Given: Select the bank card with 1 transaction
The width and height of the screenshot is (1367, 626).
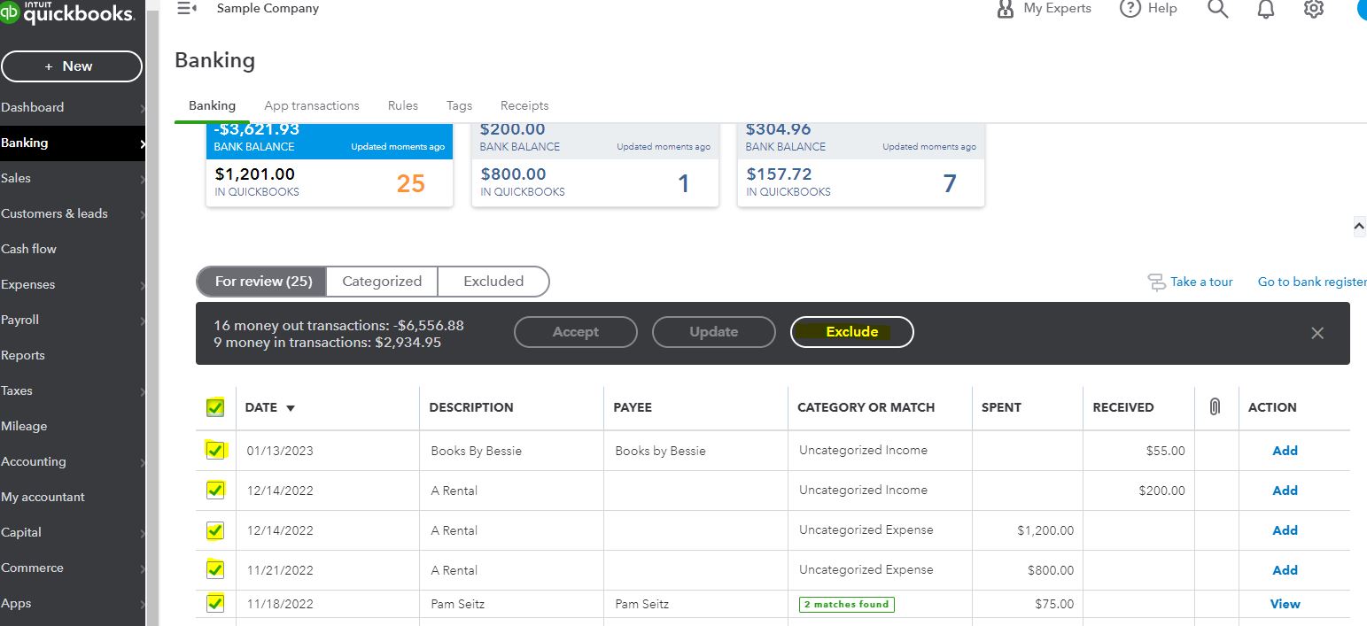Looking at the screenshot, I should click(x=595, y=166).
